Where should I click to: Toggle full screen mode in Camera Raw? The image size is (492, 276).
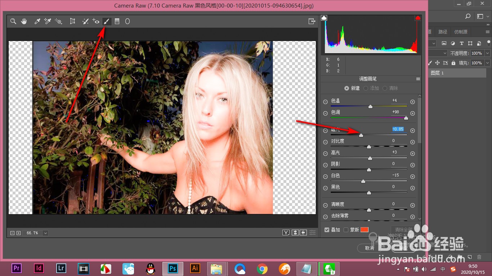click(x=312, y=22)
